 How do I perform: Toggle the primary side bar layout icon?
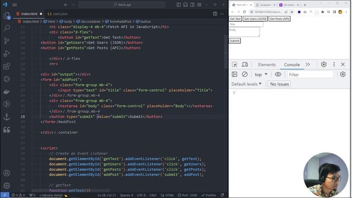click(x=178, y=4)
